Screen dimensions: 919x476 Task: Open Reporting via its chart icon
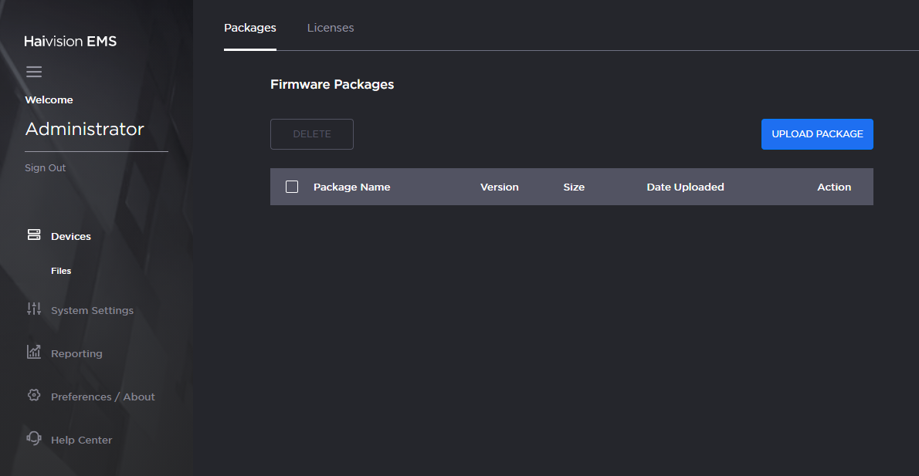pyautogui.click(x=34, y=352)
